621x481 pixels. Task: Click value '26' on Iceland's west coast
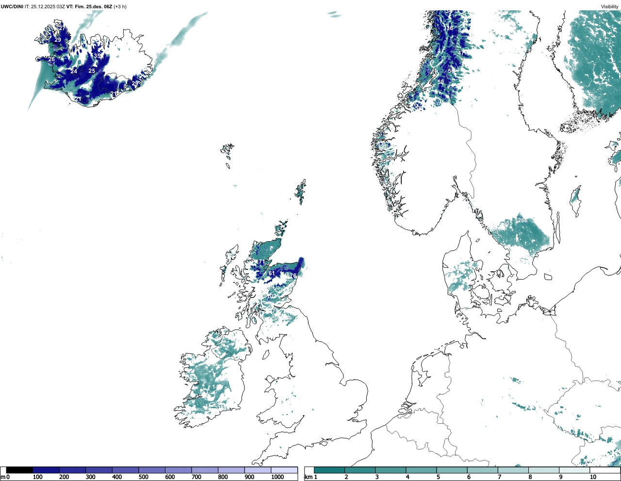click(51, 60)
